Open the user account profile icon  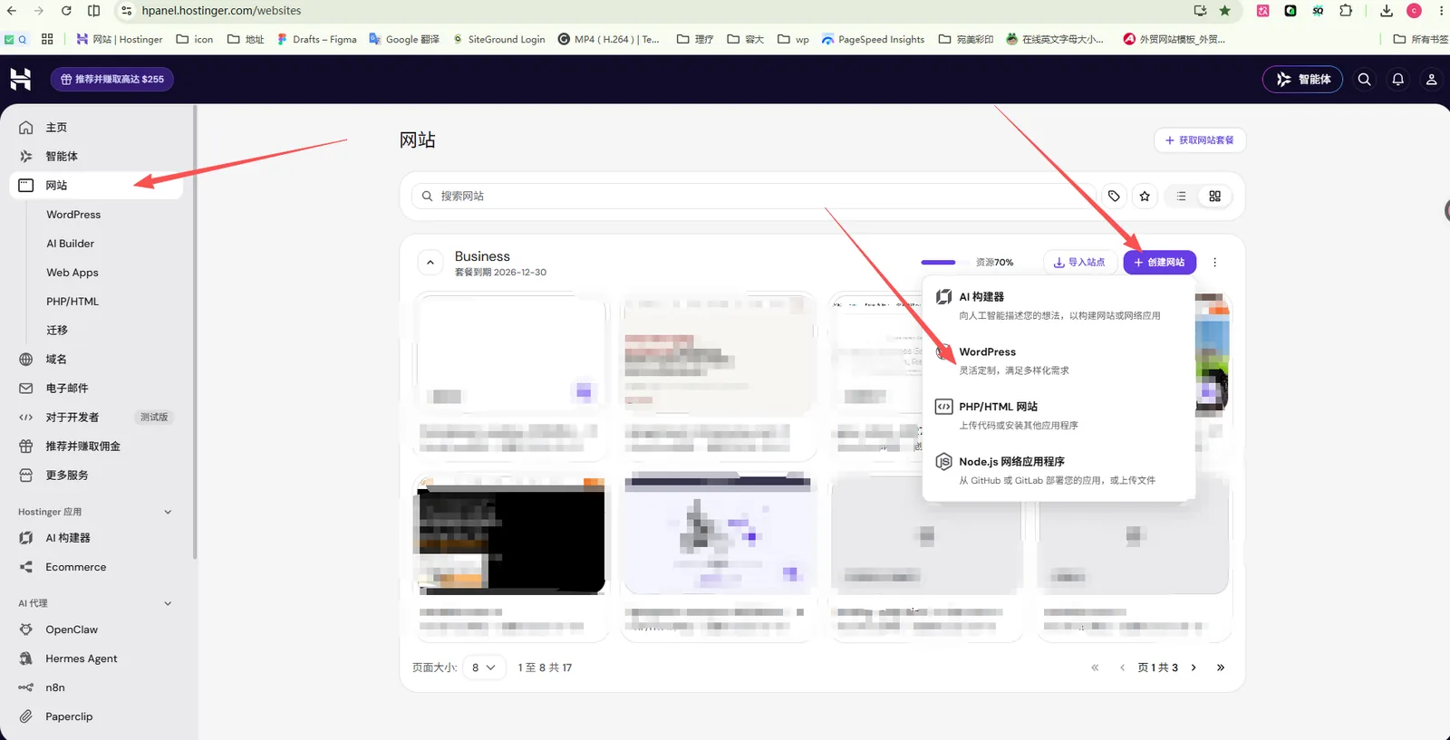(x=1431, y=80)
